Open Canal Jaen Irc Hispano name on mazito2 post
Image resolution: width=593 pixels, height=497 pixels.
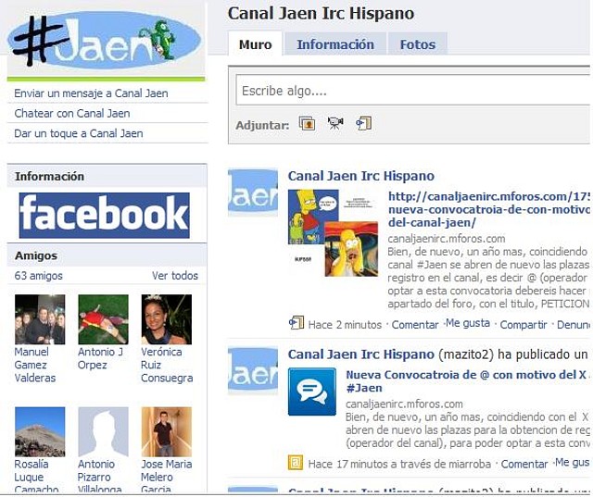(361, 354)
